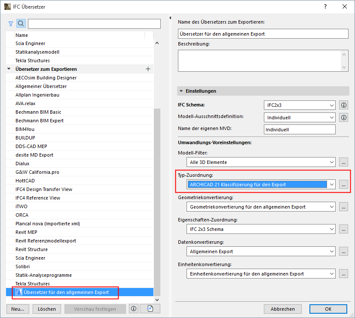Image resolution: width=355 pixels, height=318 pixels.
Task: Select desite MD Export translator
Action: (80, 155)
